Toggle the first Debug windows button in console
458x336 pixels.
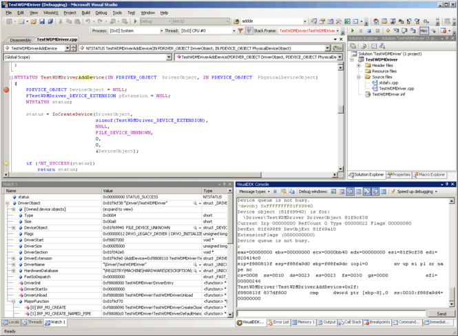[x=333, y=191]
